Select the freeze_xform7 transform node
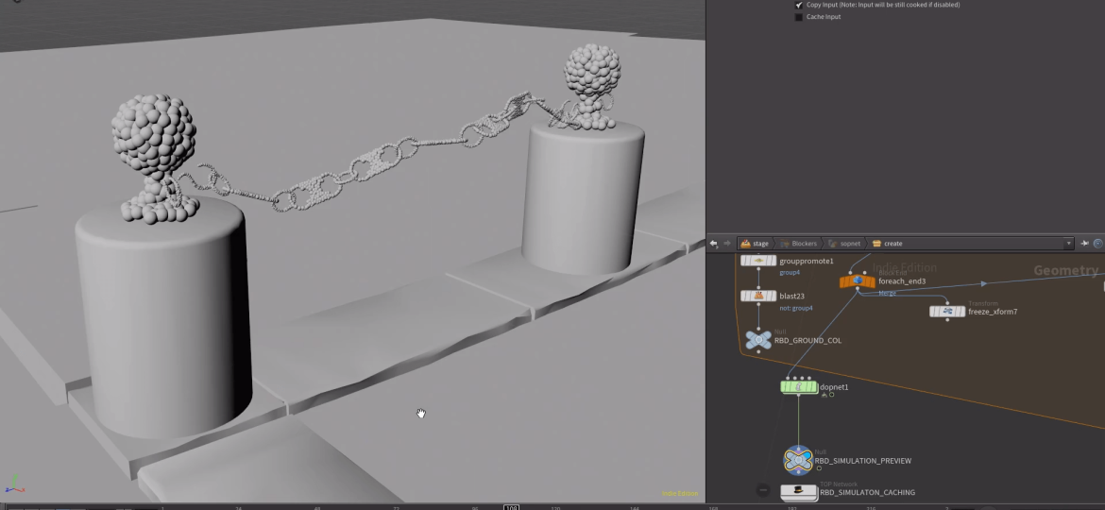Viewport: 1105px width, 510px height. tap(947, 312)
